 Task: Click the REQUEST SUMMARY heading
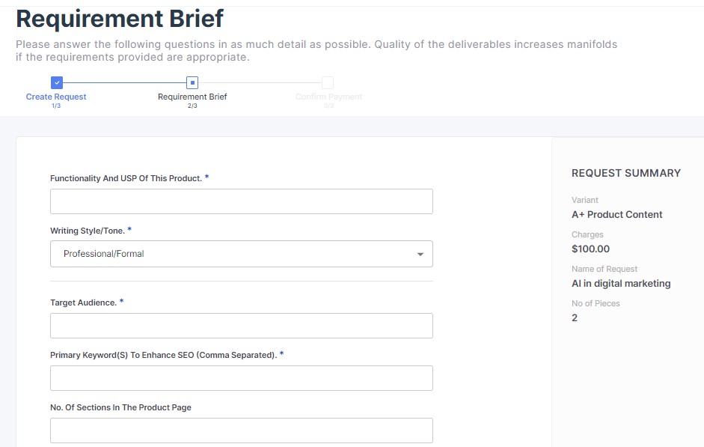[x=626, y=173]
